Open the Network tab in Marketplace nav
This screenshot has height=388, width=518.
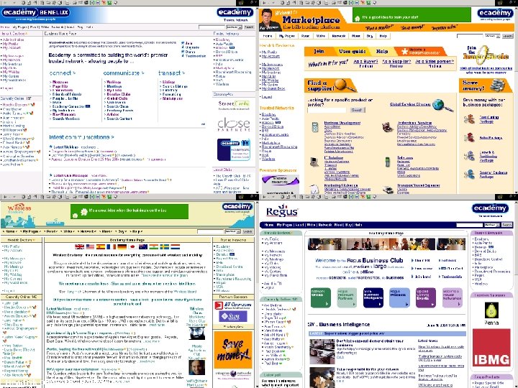pos(339,36)
